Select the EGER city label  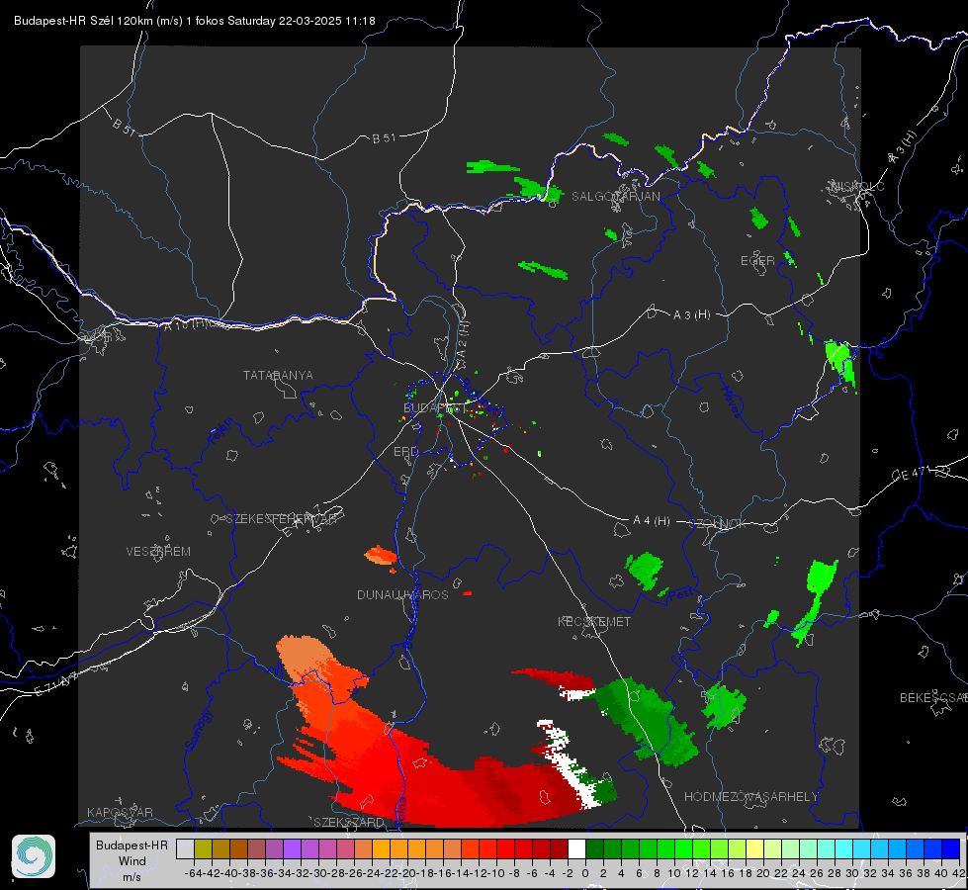pyautogui.click(x=757, y=261)
